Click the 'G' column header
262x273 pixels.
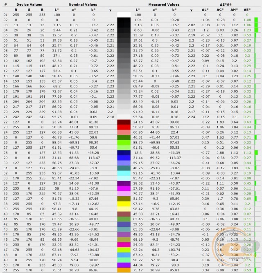coord(29,10)
